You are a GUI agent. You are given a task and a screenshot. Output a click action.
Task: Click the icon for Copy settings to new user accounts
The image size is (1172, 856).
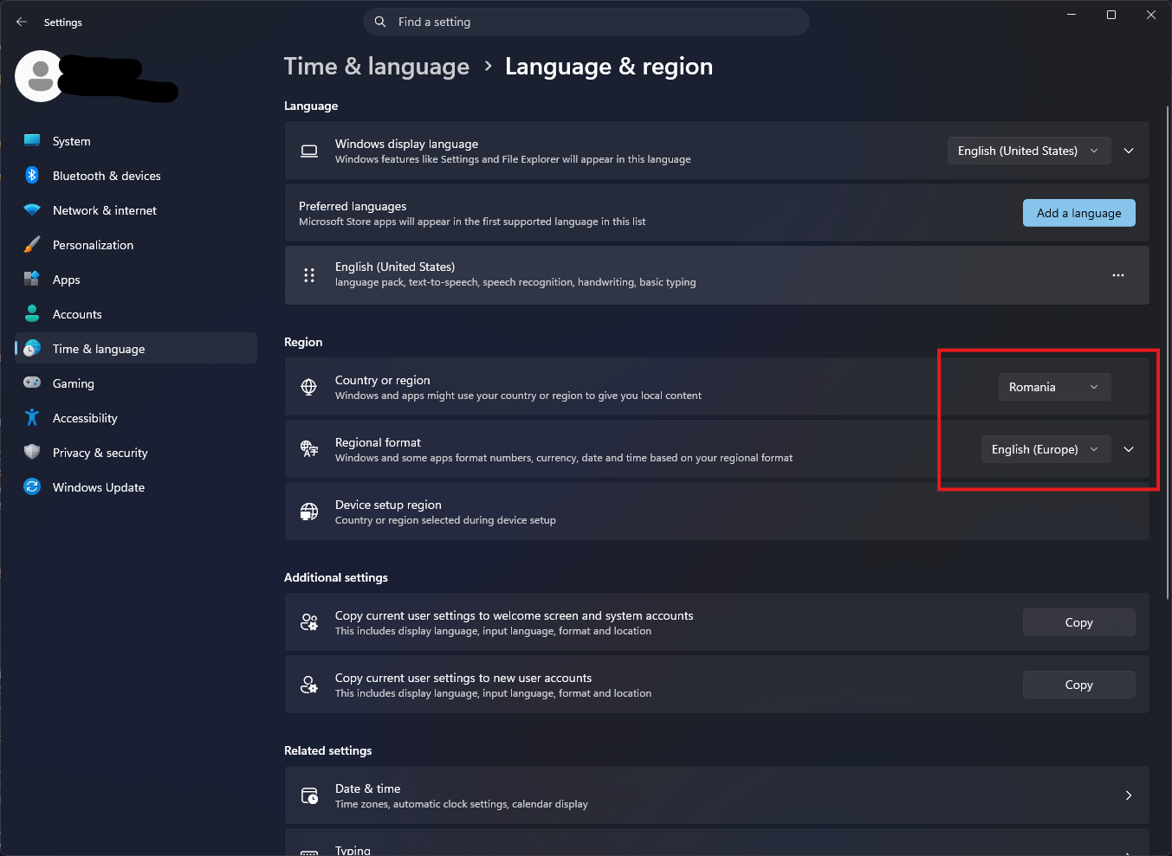(309, 685)
